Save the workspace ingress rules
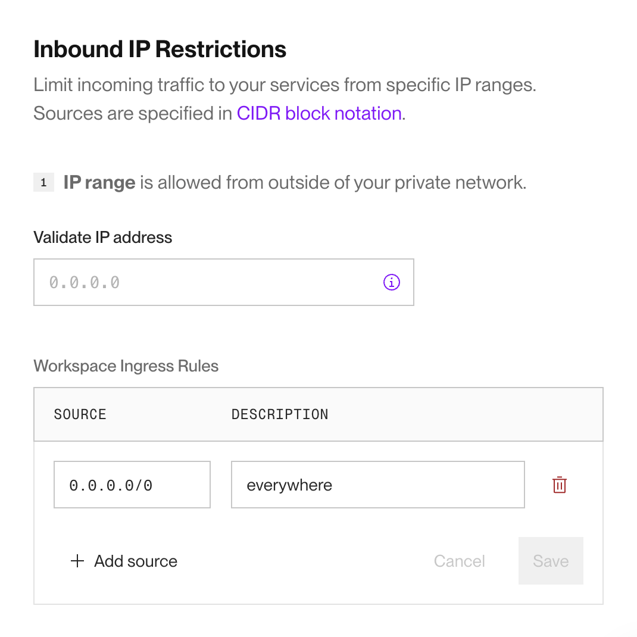 [550, 561]
